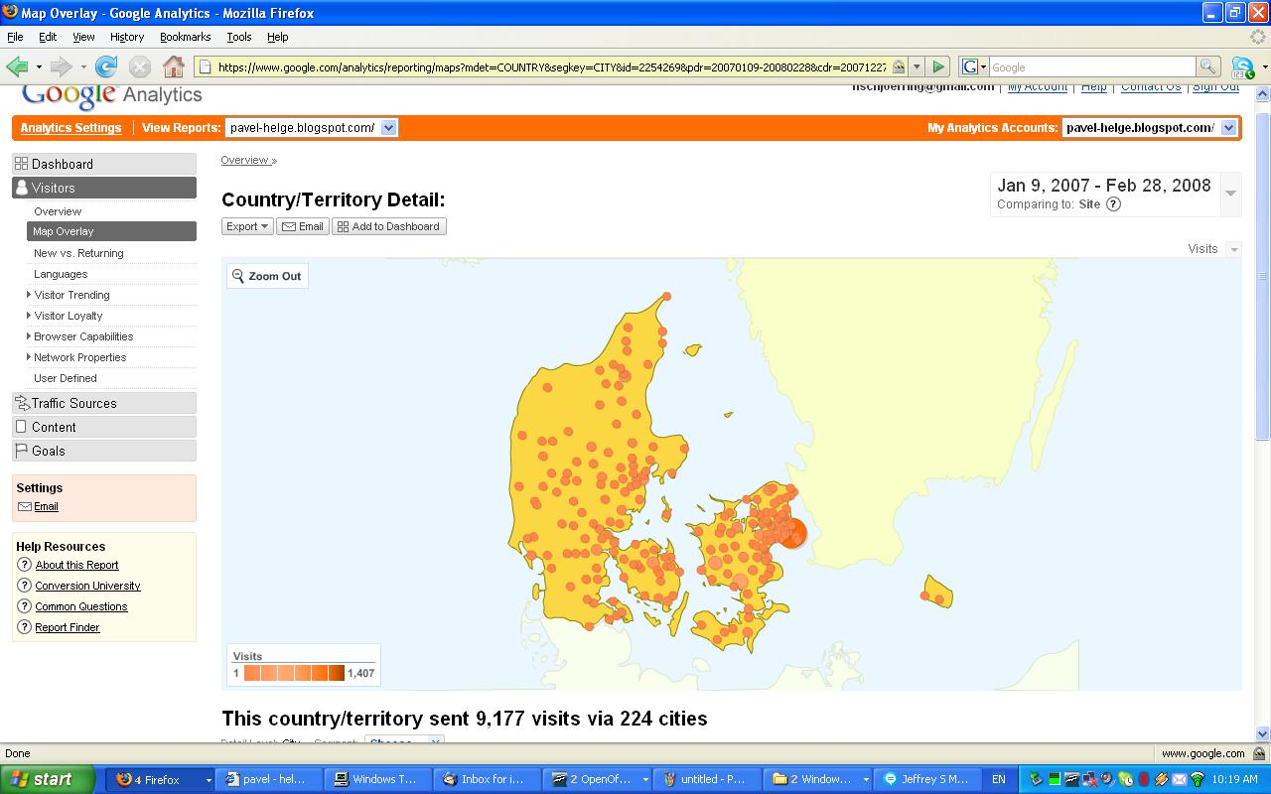The width and height of the screenshot is (1271, 794).
Task: Follow the Overview breadcrumb link
Action: pyautogui.click(x=244, y=160)
